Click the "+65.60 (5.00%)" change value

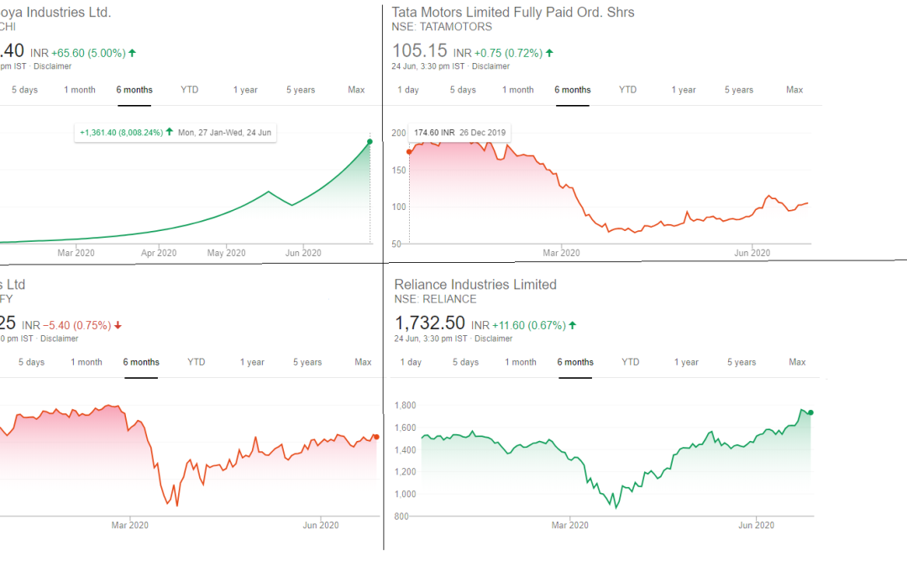pos(88,53)
